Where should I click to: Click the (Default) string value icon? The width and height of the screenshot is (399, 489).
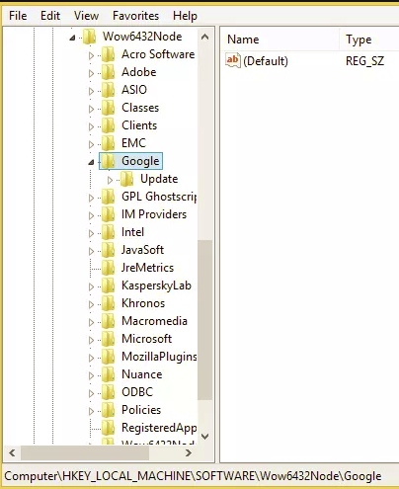[233, 60]
